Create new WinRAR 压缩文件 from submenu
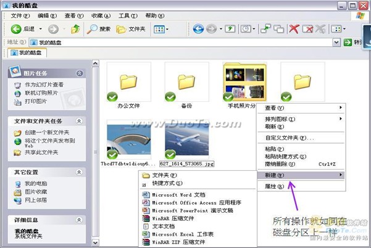Viewport: 371px width, 248px height. (x=198, y=218)
